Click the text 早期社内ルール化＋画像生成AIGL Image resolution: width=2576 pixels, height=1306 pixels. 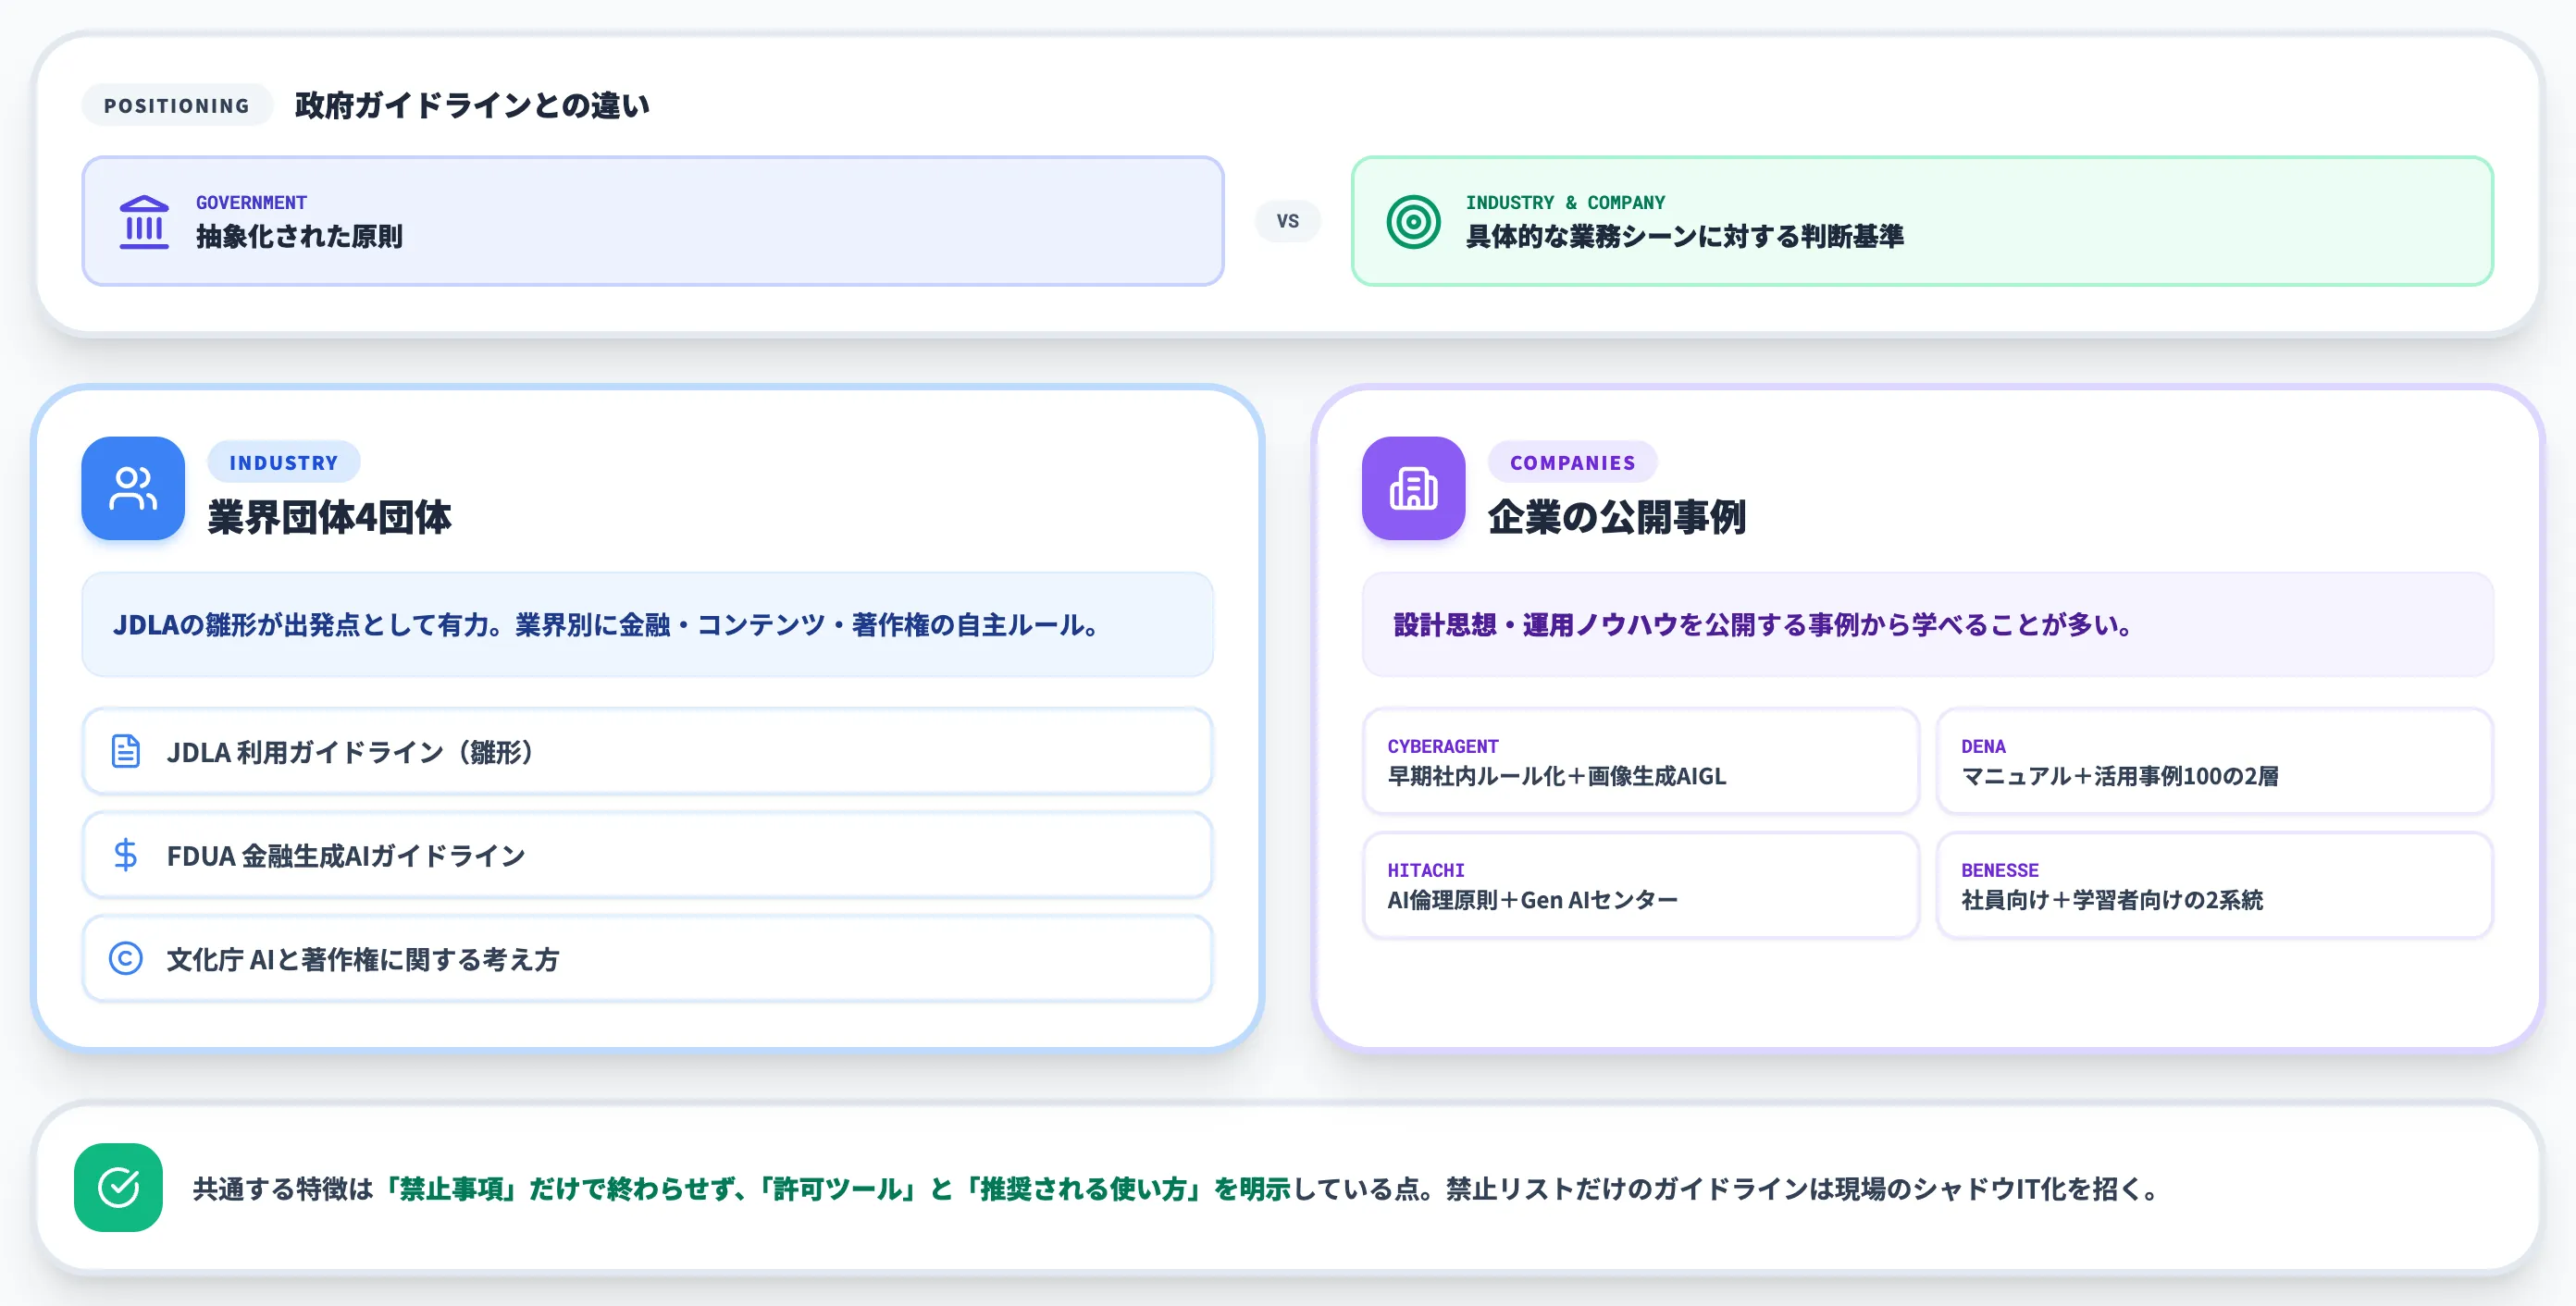point(1557,776)
